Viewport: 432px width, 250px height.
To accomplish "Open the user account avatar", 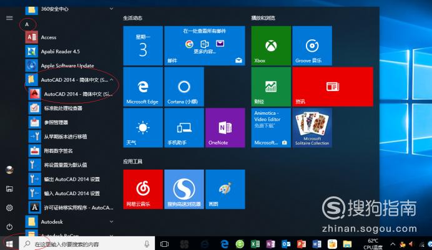I will (x=9, y=170).
